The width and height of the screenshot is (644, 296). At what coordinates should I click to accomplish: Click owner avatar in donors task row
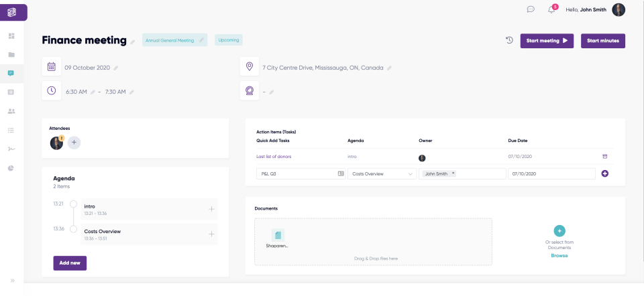422,158
